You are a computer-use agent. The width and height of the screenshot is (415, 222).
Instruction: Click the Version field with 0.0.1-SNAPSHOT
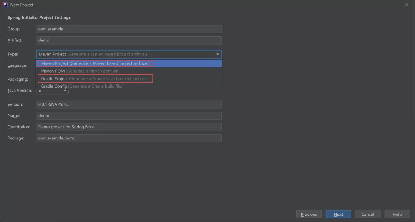click(129, 104)
